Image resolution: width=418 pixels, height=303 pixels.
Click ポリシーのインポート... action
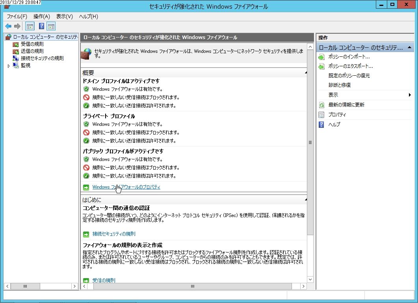349,56
